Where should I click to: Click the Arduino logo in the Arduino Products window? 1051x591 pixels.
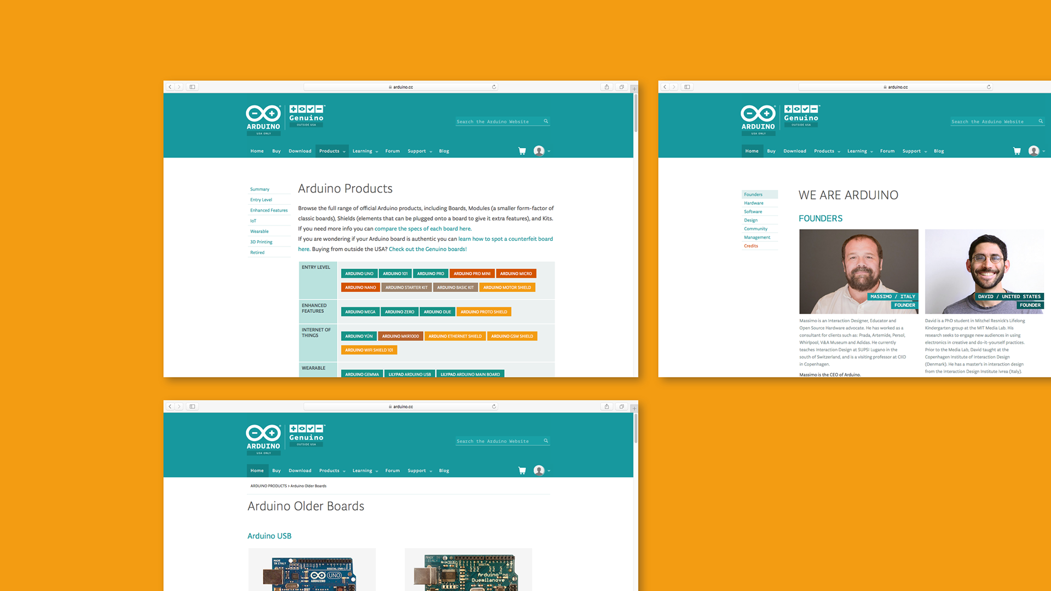coord(263,120)
